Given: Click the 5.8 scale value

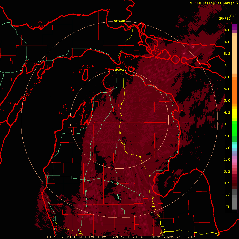Looking at the screenshot, I should click(x=227, y=89).
